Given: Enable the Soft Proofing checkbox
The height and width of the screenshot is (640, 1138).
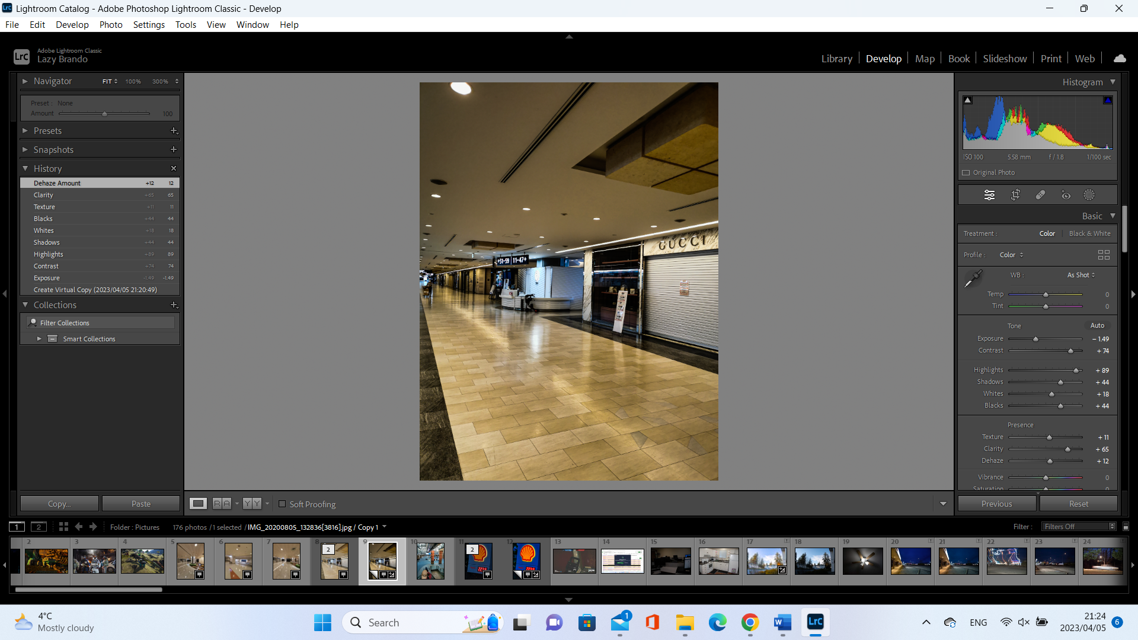Looking at the screenshot, I should (282, 504).
